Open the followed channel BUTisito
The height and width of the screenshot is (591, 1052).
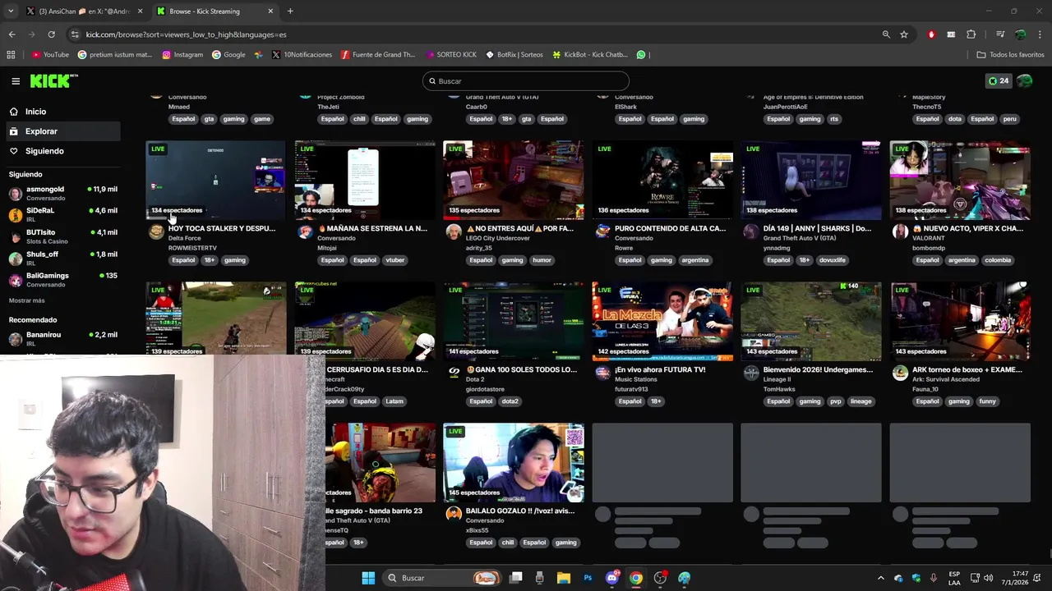click(62, 236)
